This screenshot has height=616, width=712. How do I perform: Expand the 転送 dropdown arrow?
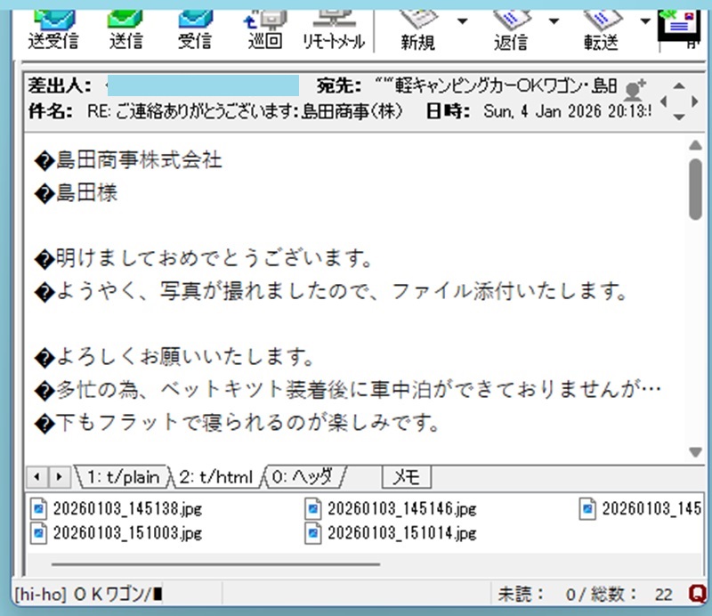644,20
